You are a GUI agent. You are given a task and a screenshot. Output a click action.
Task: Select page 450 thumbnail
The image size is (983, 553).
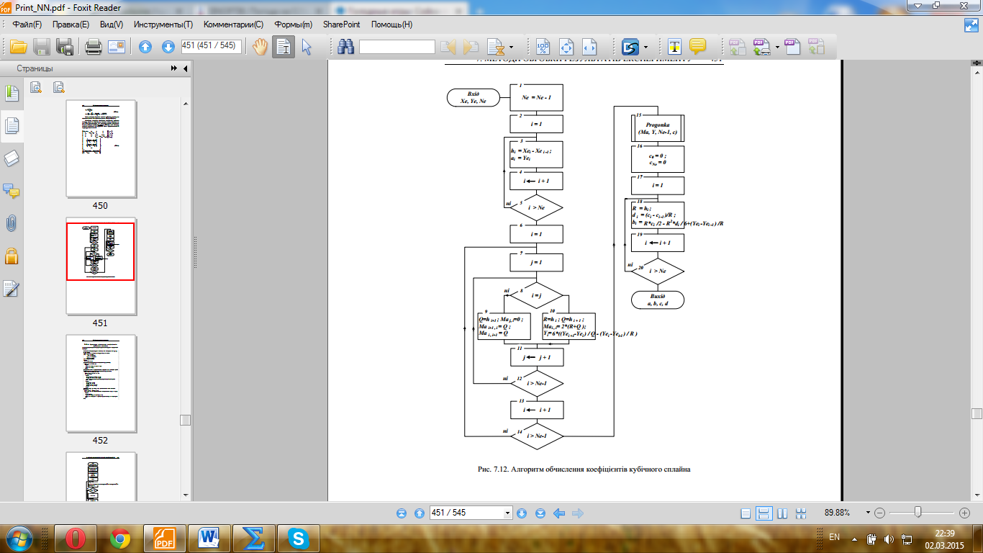(101, 149)
